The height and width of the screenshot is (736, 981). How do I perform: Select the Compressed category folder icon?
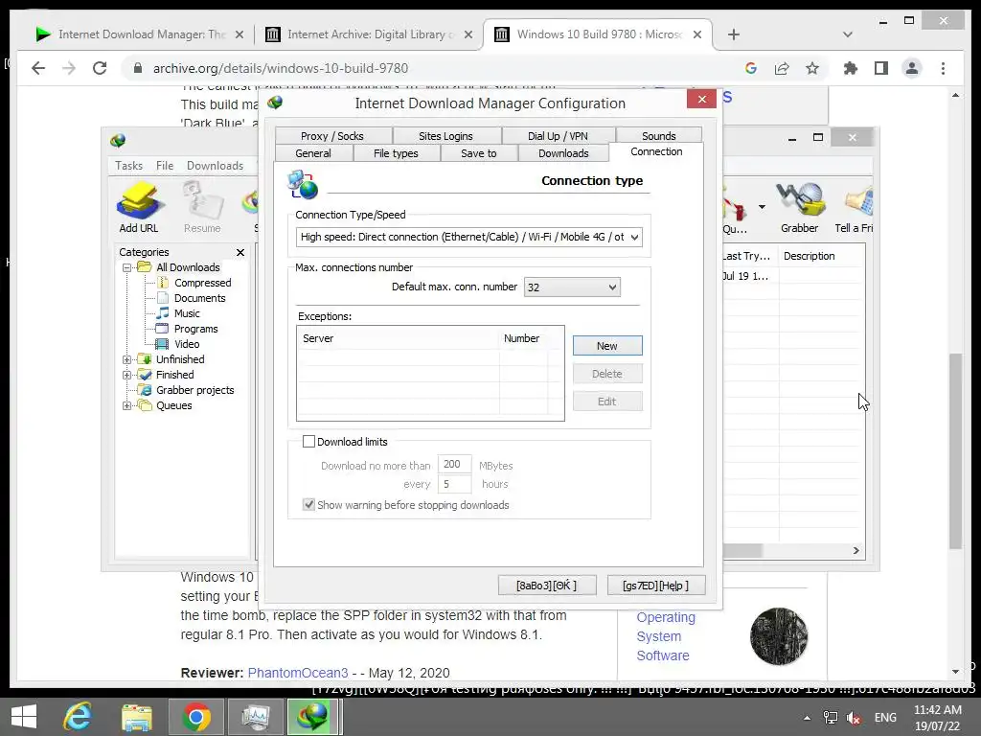pos(163,283)
